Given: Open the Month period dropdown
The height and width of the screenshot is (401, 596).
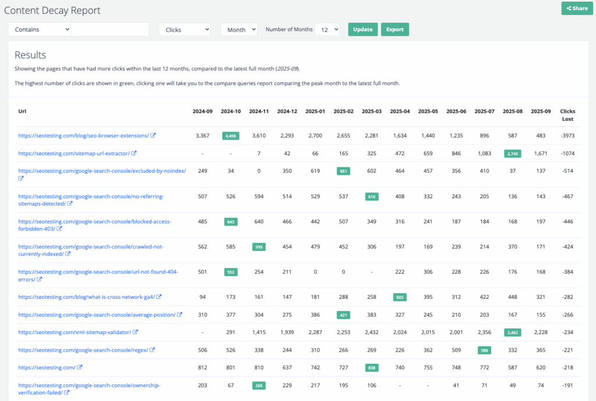Looking at the screenshot, I should point(239,30).
